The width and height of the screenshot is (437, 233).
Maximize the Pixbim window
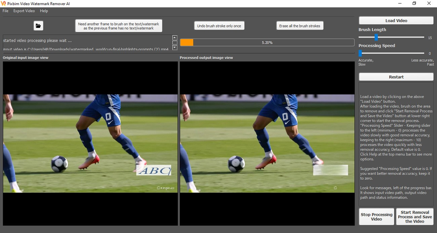pyautogui.click(x=414, y=3)
